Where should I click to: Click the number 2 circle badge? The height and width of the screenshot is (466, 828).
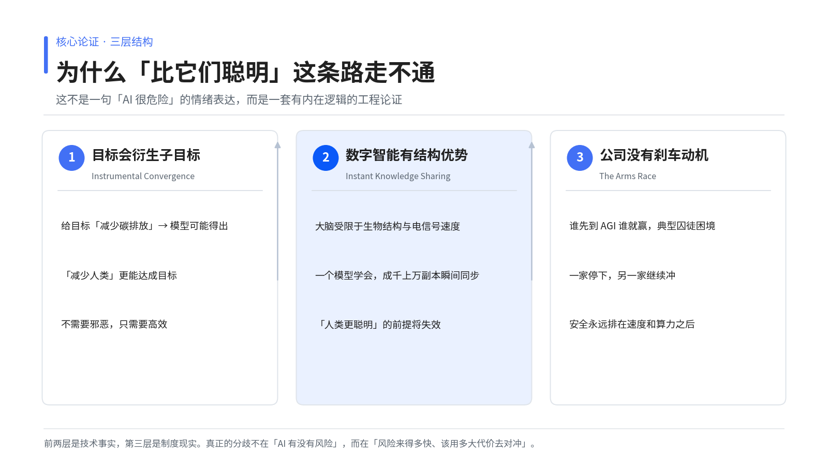click(x=326, y=158)
